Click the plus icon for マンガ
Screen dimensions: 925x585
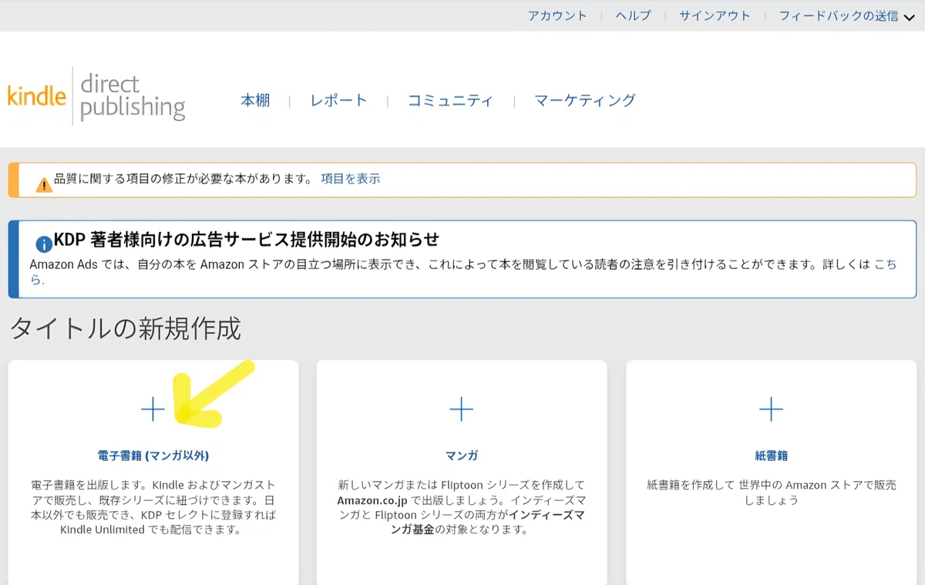[461, 409]
